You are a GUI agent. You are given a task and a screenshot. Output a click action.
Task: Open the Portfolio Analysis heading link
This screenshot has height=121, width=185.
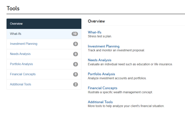(101, 74)
